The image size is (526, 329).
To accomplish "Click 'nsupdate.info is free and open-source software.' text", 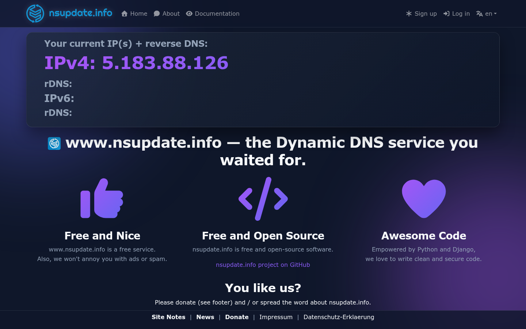I will (x=263, y=249).
